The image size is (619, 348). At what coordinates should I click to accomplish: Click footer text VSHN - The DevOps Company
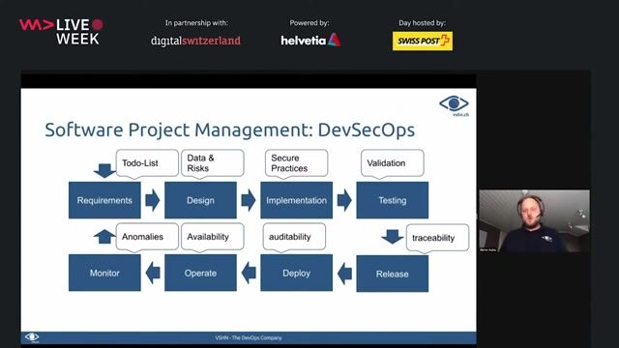(x=249, y=337)
